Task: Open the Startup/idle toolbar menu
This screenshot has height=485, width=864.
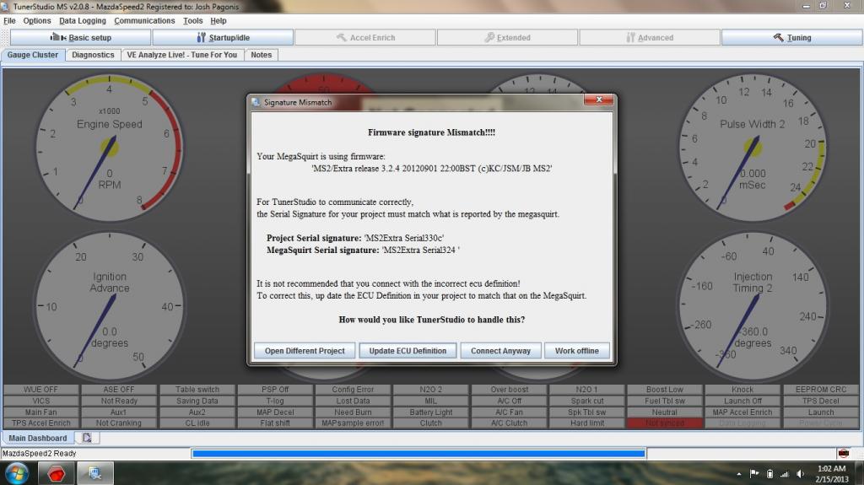Action: click(223, 37)
